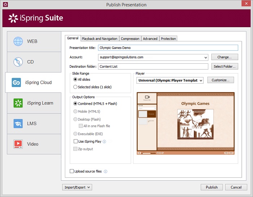This screenshot has height=197, width=253.
Task: Open the Player template dropdown
Action: (x=201, y=80)
